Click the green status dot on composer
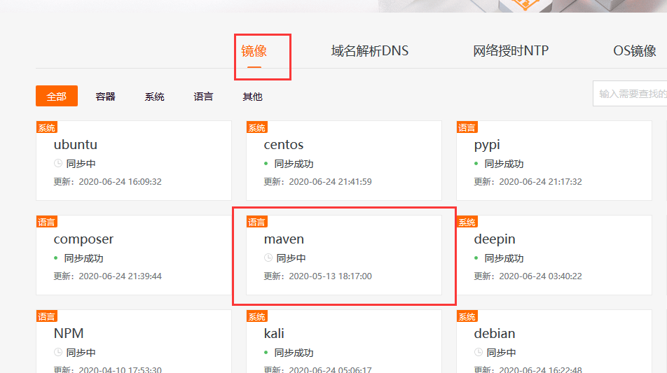The image size is (667, 373). [56, 258]
